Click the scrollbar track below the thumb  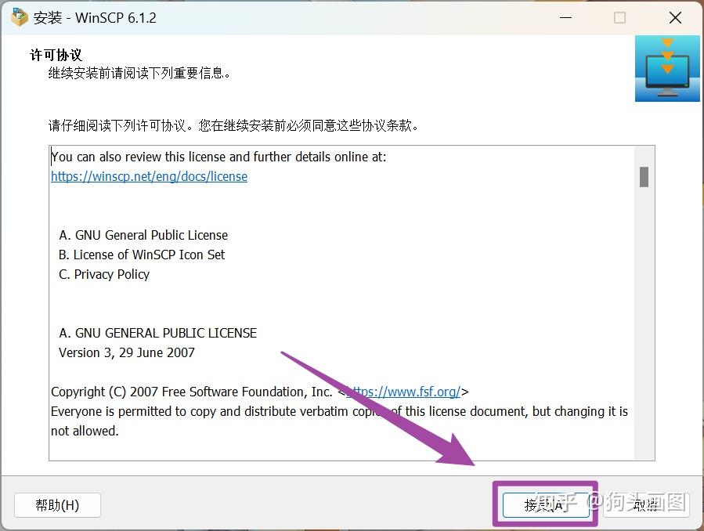[x=645, y=313]
